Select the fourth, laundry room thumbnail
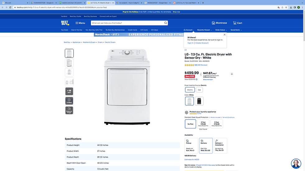This screenshot has width=305, height=171. [x=69, y=82]
